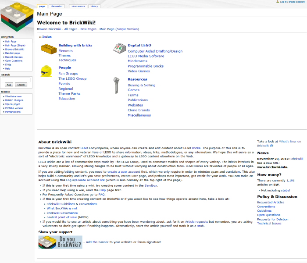Viewport: 307px width, 263px height.
Task: Open Fan Groups link
Action: coord(68,74)
